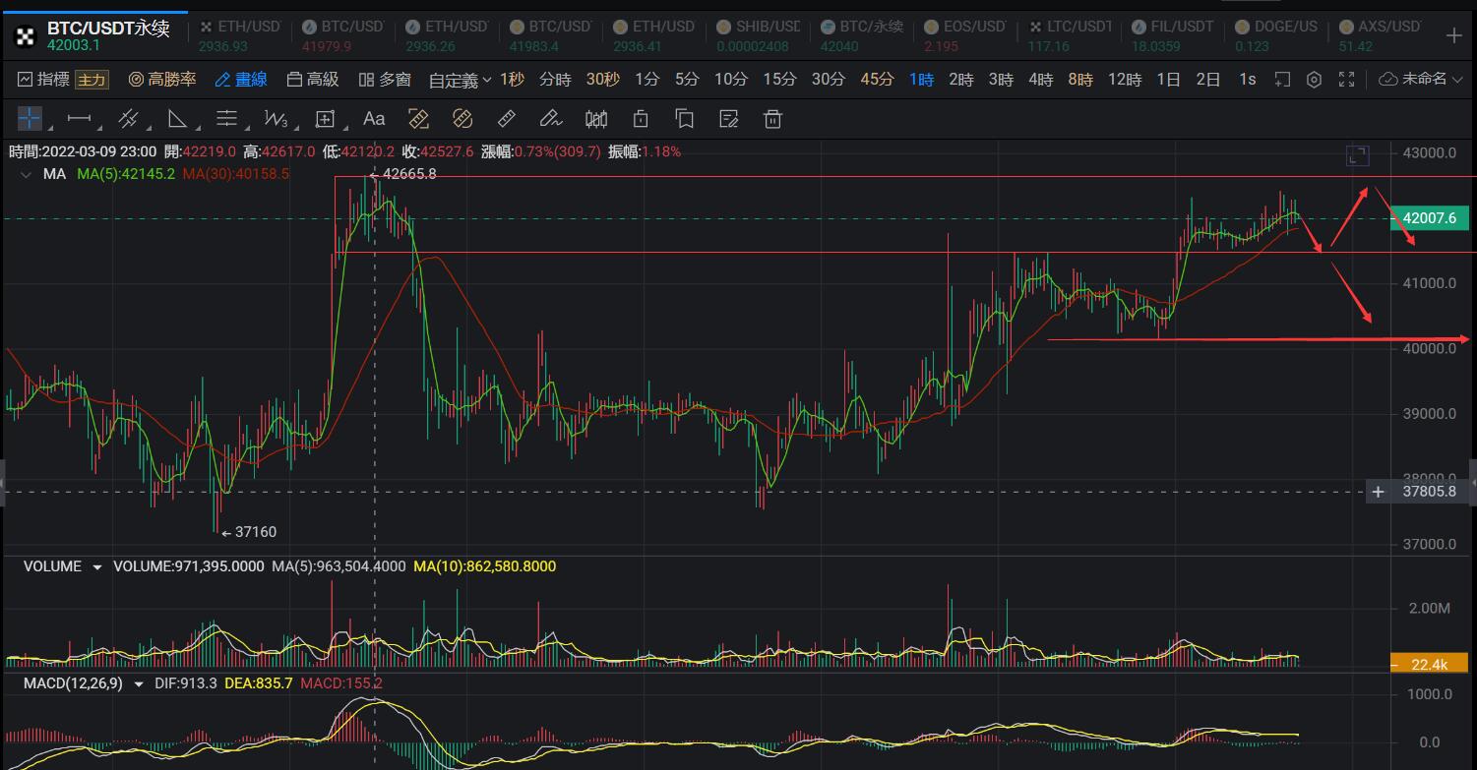Click the add-window icon beside 1s

tap(1281, 80)
